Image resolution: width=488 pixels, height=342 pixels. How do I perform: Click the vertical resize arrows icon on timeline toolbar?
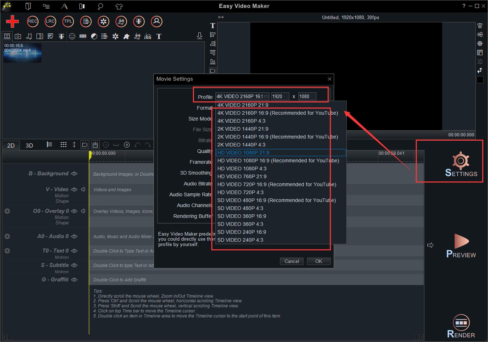click(74, 144)
